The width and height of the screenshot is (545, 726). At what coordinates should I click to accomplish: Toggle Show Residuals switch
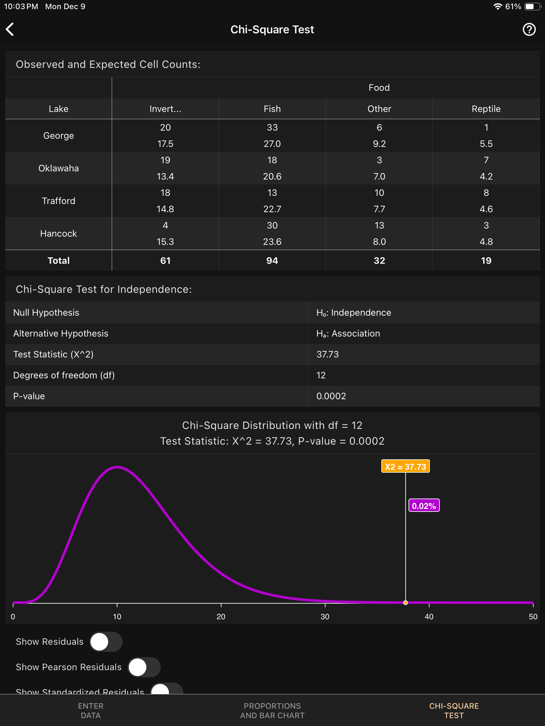click(x=106, y=642)
